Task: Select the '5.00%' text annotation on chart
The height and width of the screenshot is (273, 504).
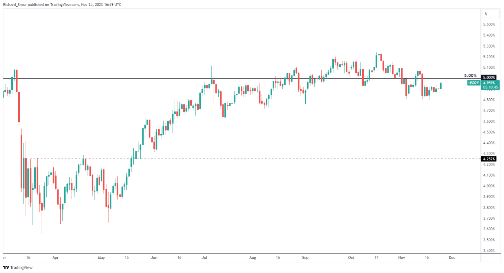Action: (470, 76)
